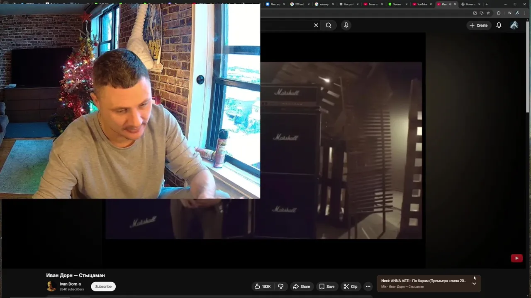Start voice search with the microphone icon

(346, 25)
